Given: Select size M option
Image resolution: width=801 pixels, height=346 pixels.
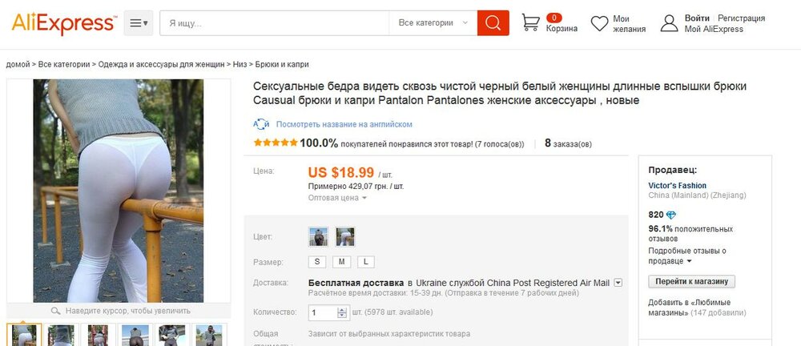Looking at the screenshot, I should click(x=341, y=262).
